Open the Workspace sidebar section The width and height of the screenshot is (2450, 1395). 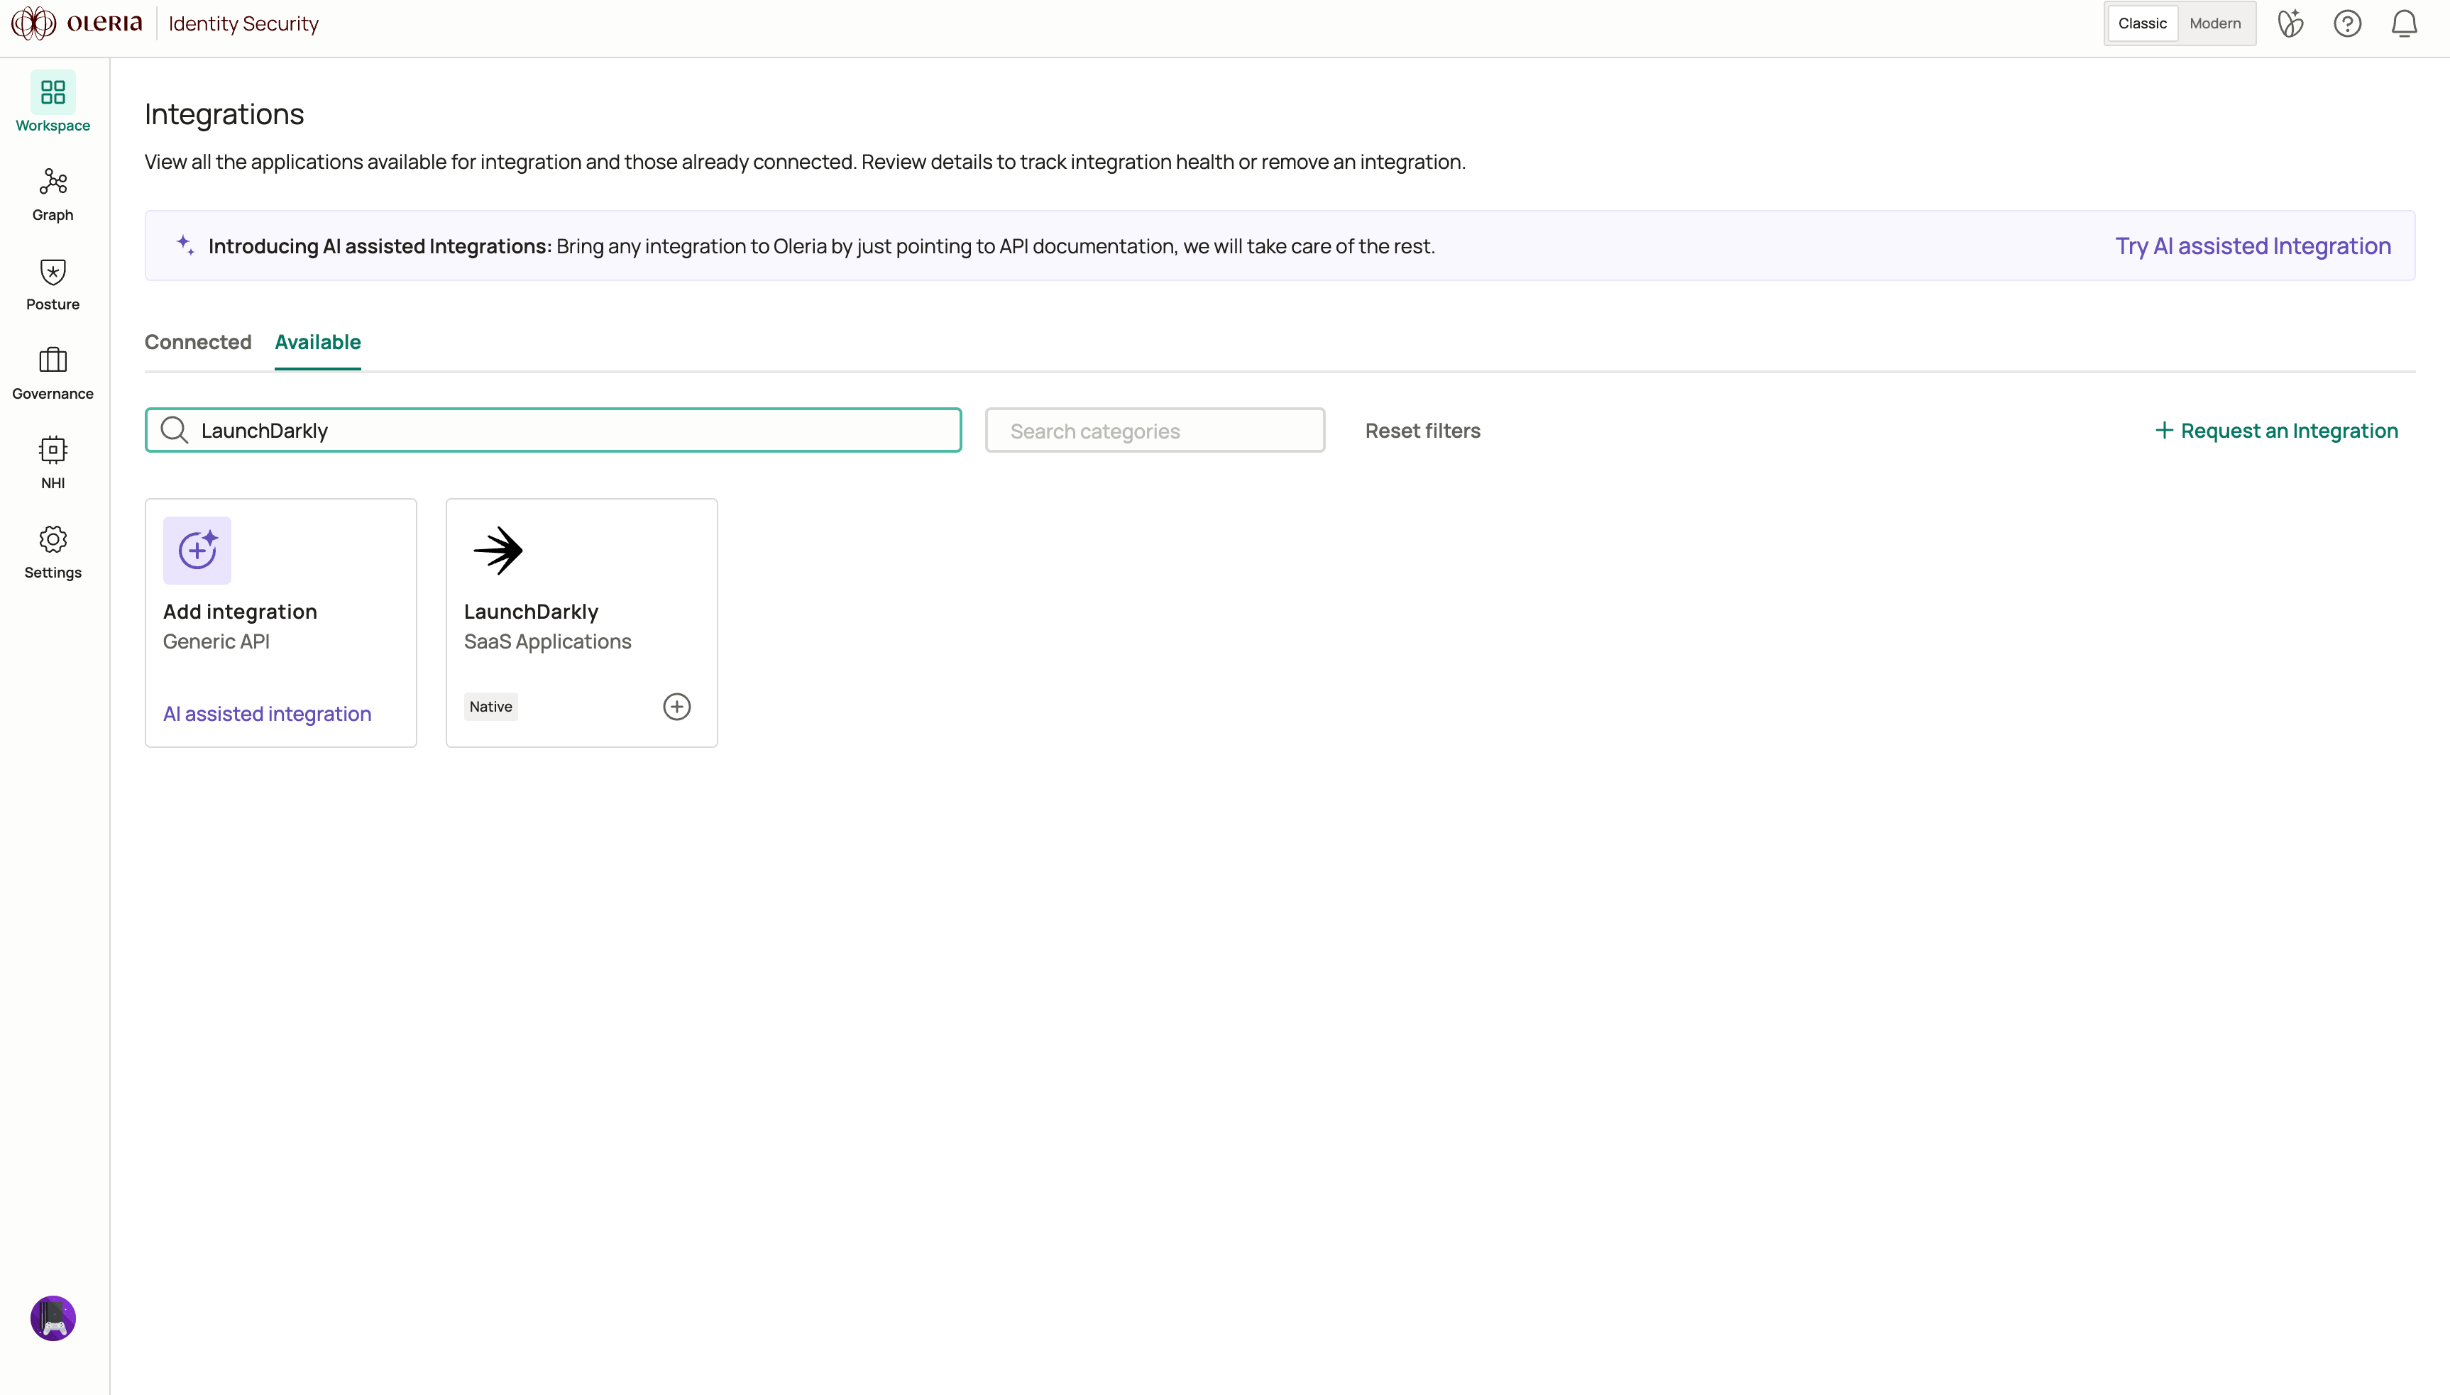click(53, 102)
